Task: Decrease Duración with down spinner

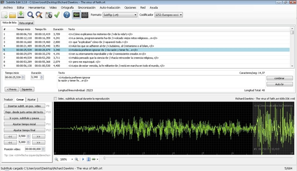Action: coord(42,78)
